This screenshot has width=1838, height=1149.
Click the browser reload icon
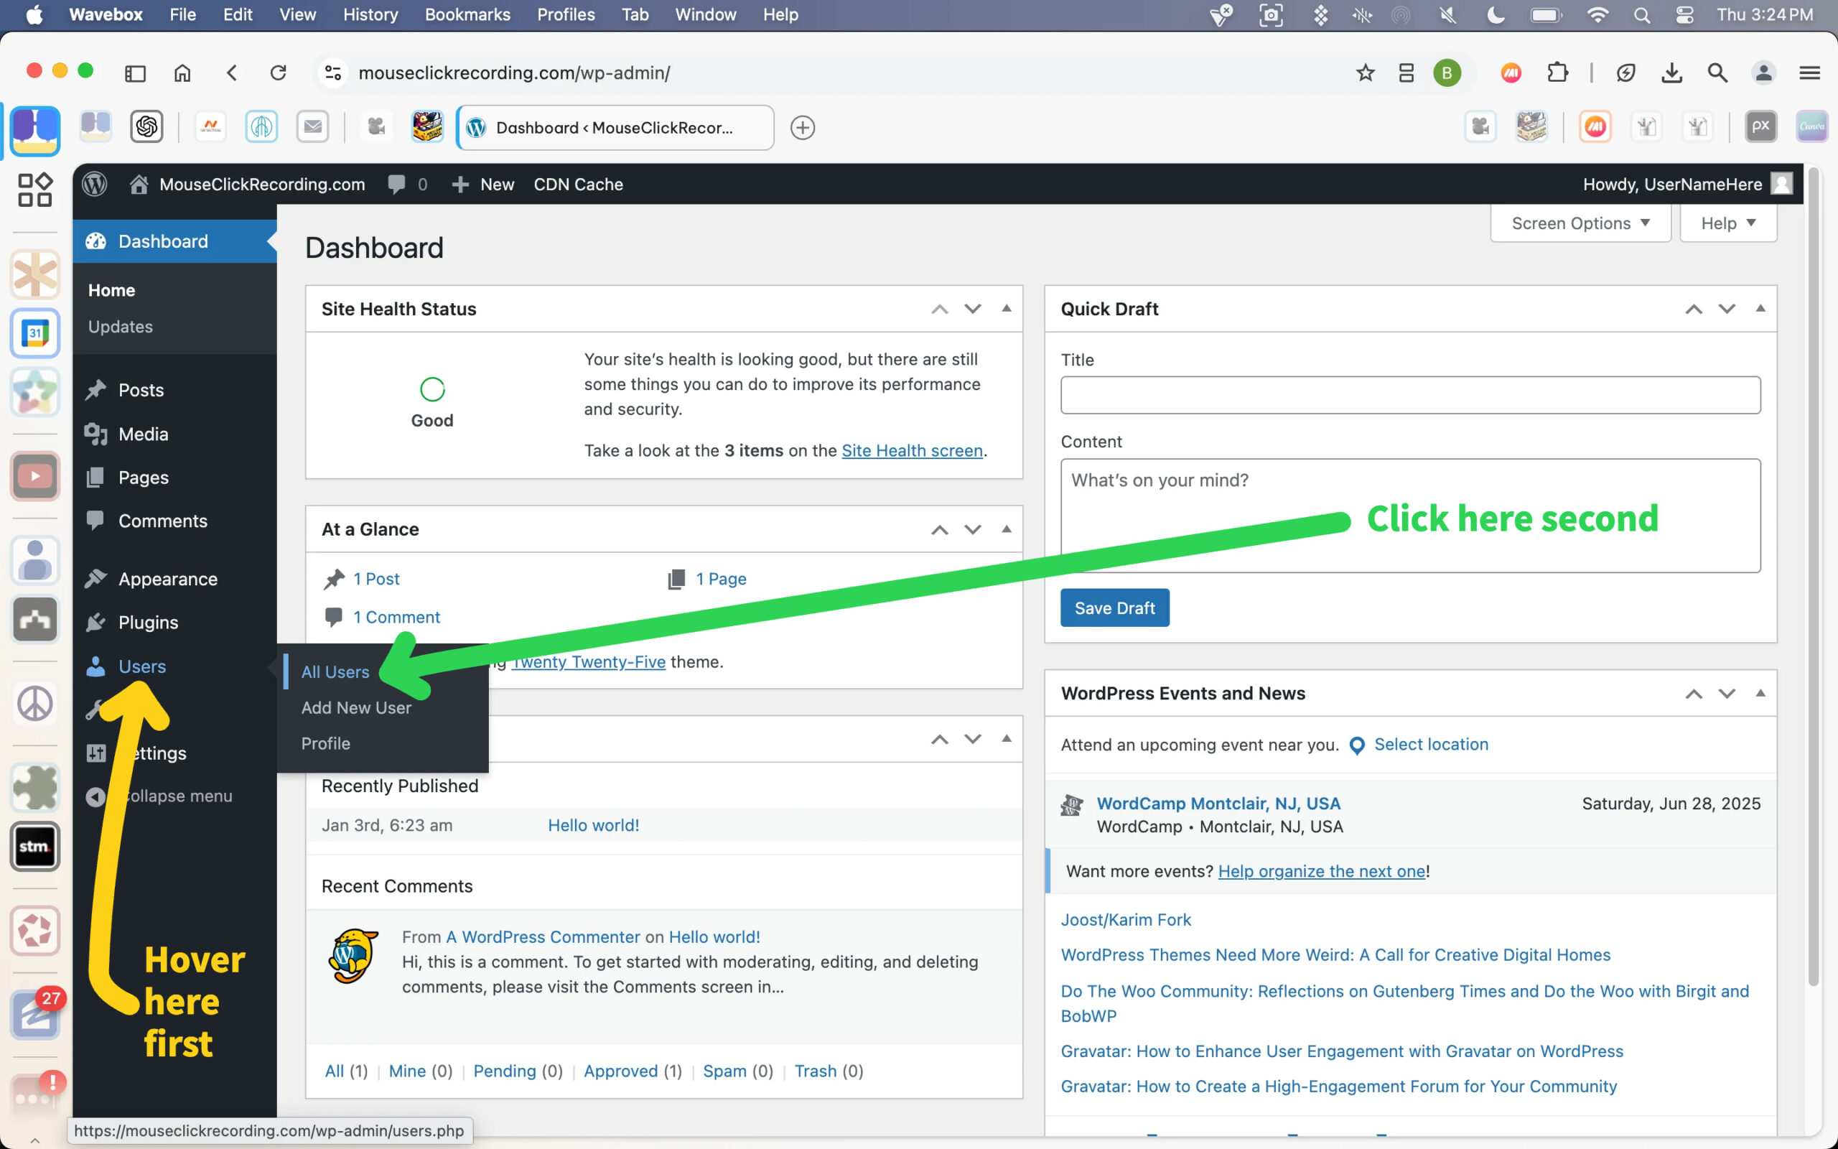pos(279,73)
